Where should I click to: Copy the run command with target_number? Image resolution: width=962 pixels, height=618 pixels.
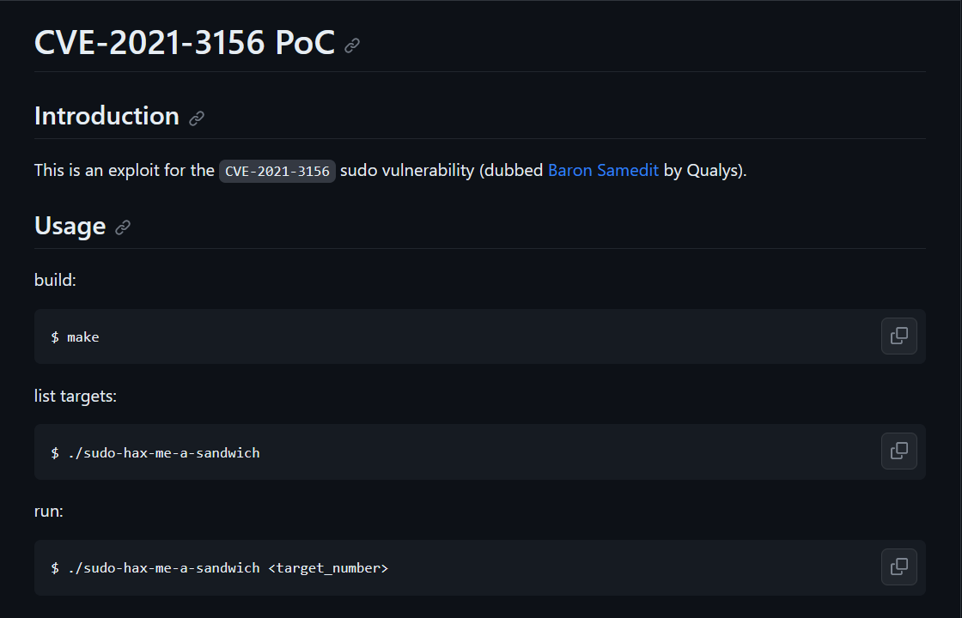[x=898, y=567]
